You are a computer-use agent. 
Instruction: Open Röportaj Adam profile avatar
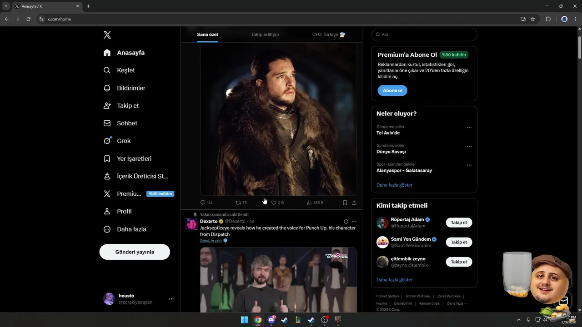[x=382, y=223]
